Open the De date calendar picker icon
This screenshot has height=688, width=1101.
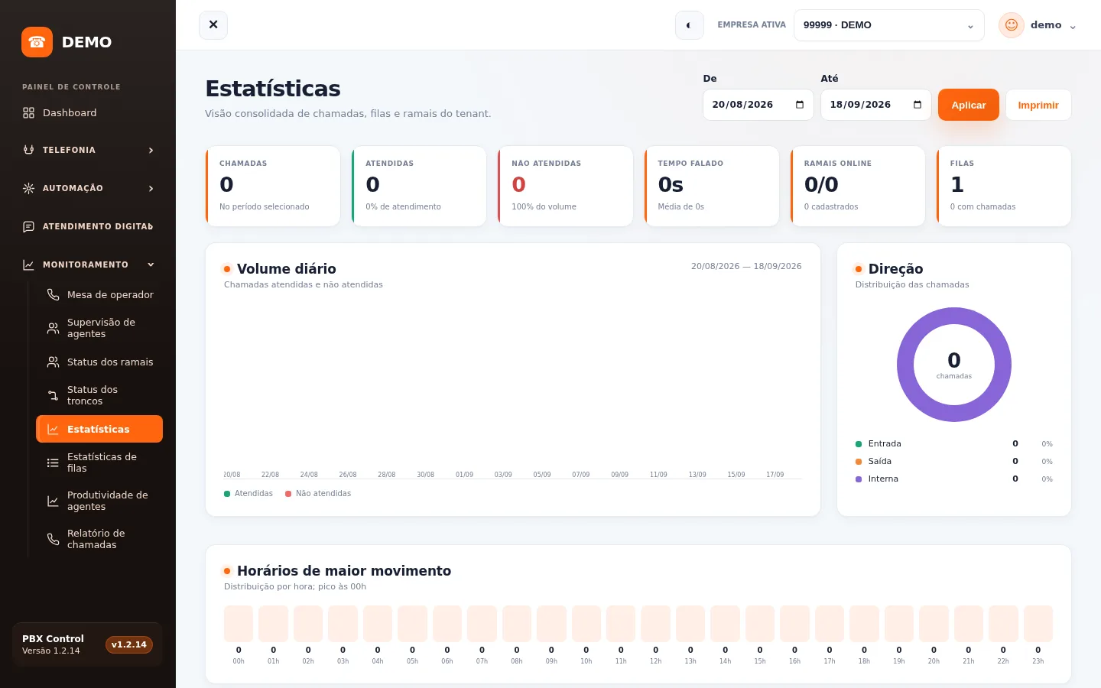click(800, 105)
